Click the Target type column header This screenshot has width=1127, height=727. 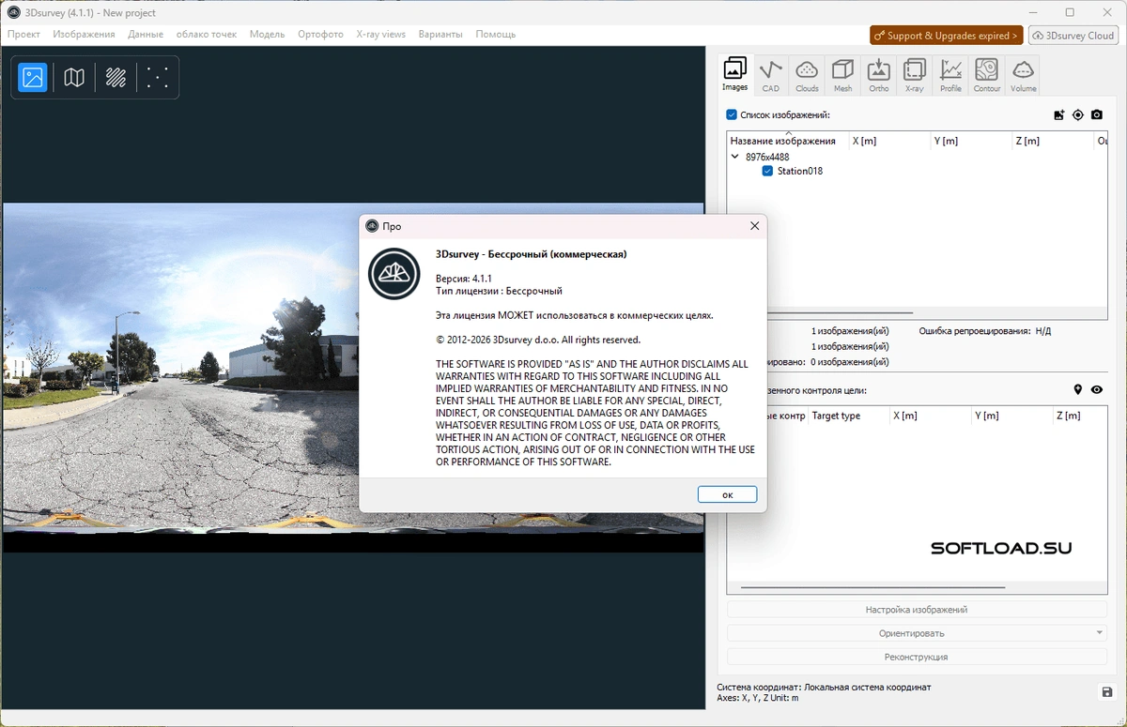coord(848,416)
